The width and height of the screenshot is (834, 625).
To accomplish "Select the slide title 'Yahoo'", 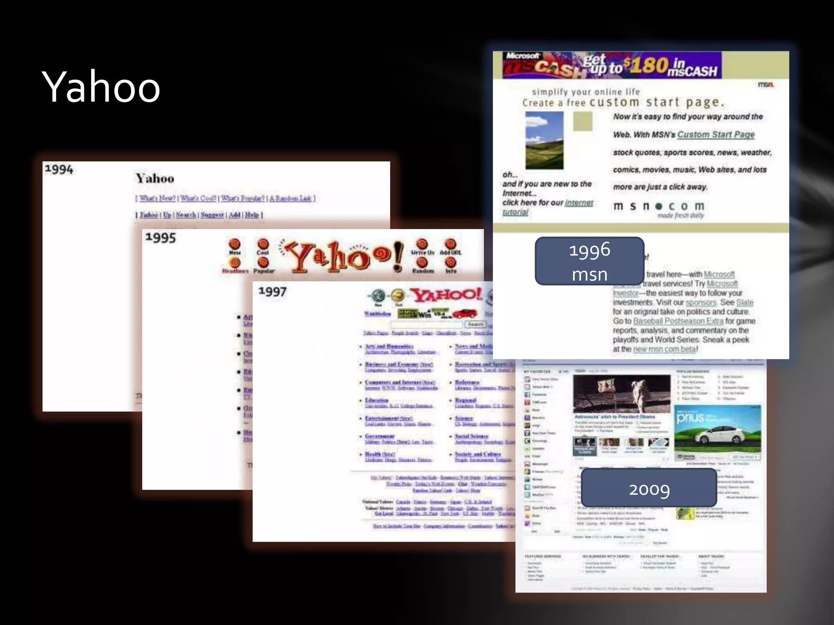I will click(x=101, y=87).
